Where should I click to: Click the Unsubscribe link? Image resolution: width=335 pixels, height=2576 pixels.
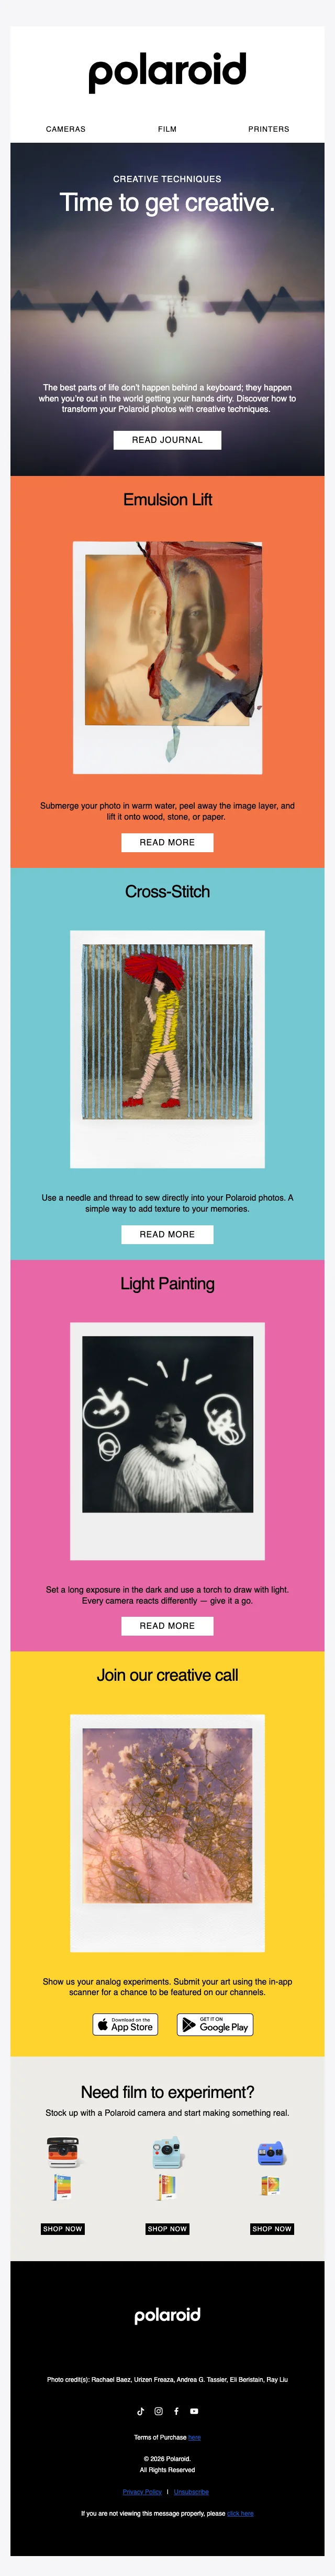coord(192,2492)
